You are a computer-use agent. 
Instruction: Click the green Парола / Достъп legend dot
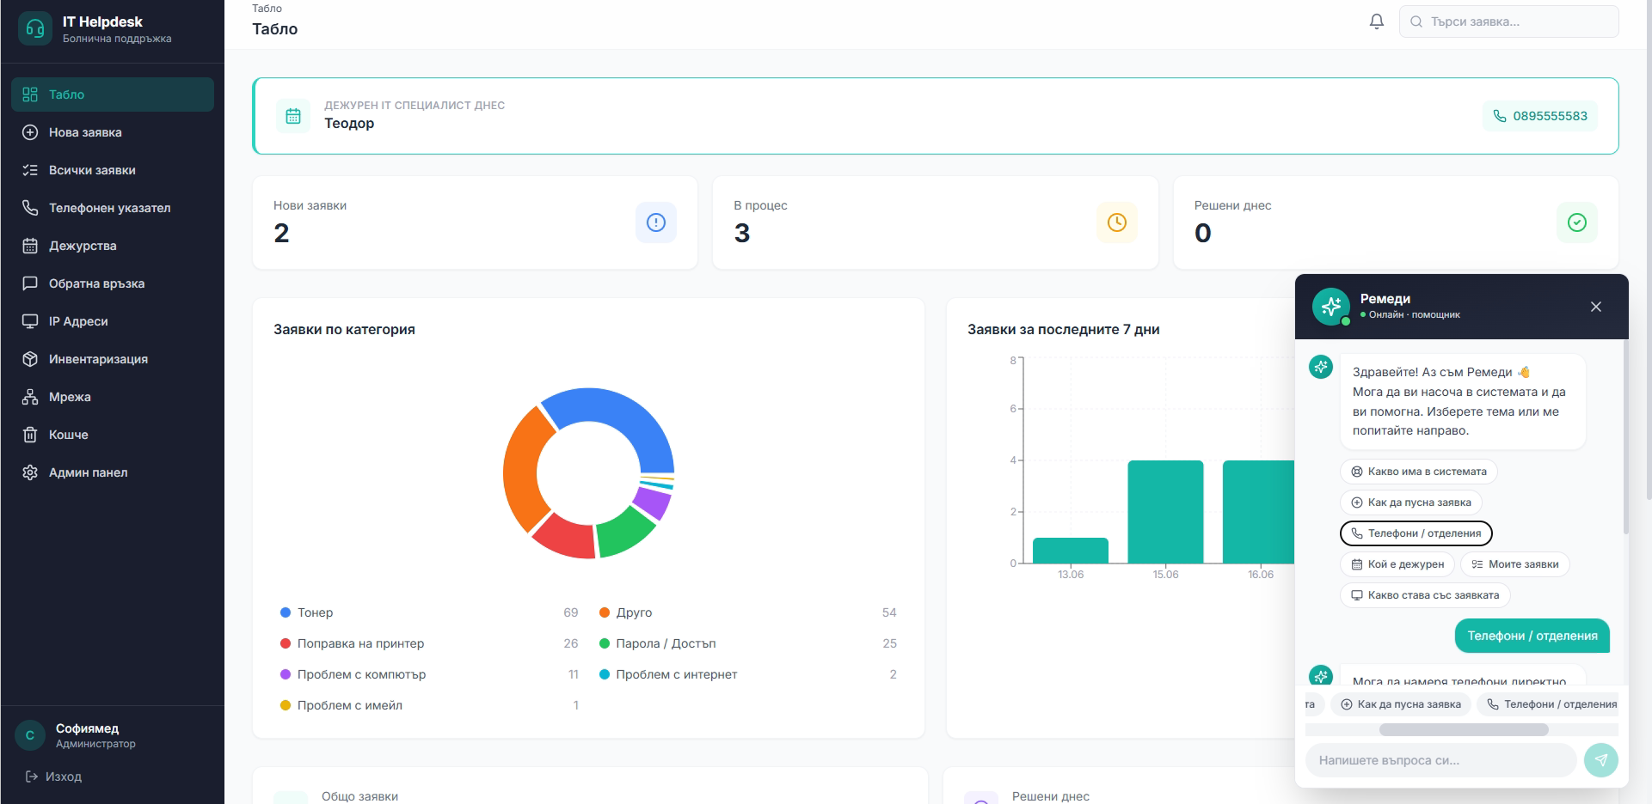point(605,643)
